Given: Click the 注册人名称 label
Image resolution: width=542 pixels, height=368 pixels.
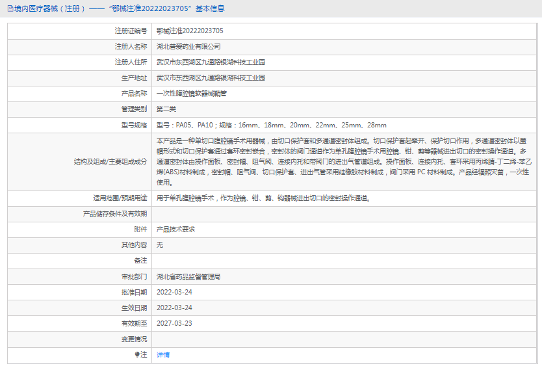Looking at the screenshot, I should point(131,46).
